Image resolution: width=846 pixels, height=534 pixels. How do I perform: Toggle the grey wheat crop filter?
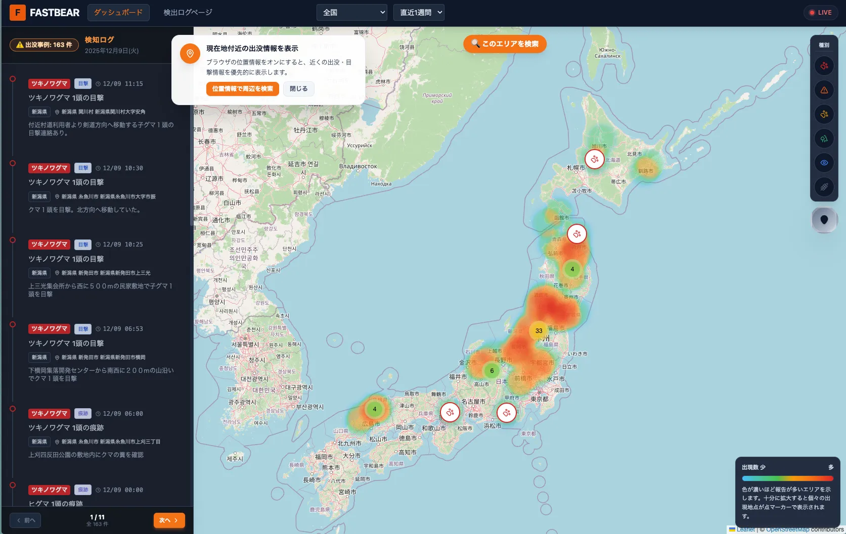coord(824,187)
